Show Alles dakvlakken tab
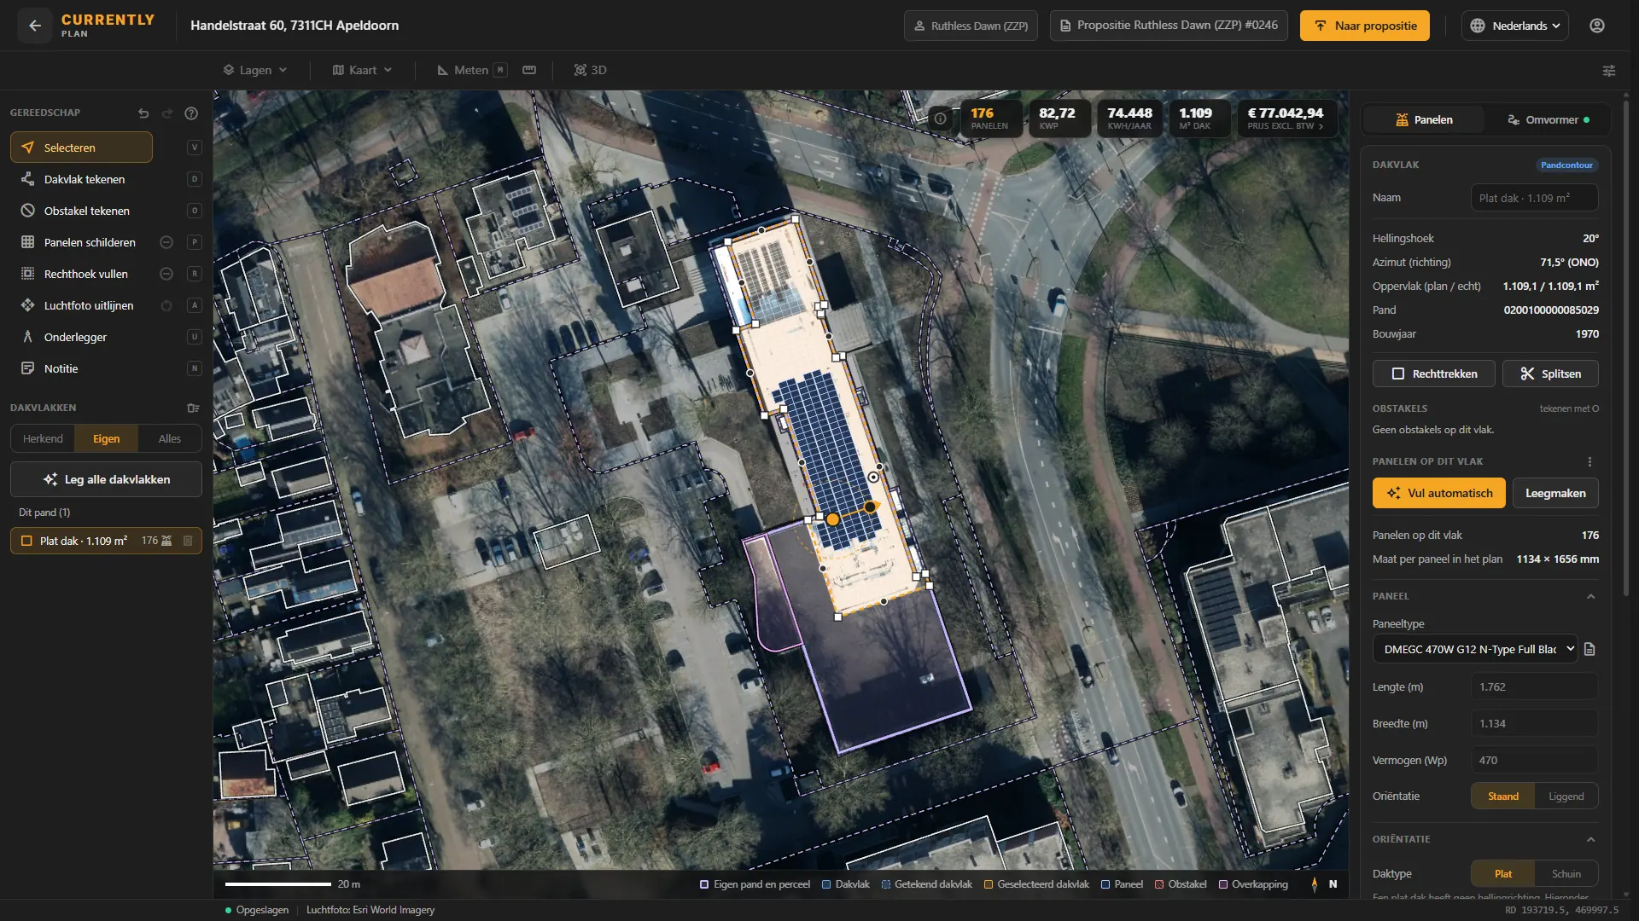 point(170,438)
